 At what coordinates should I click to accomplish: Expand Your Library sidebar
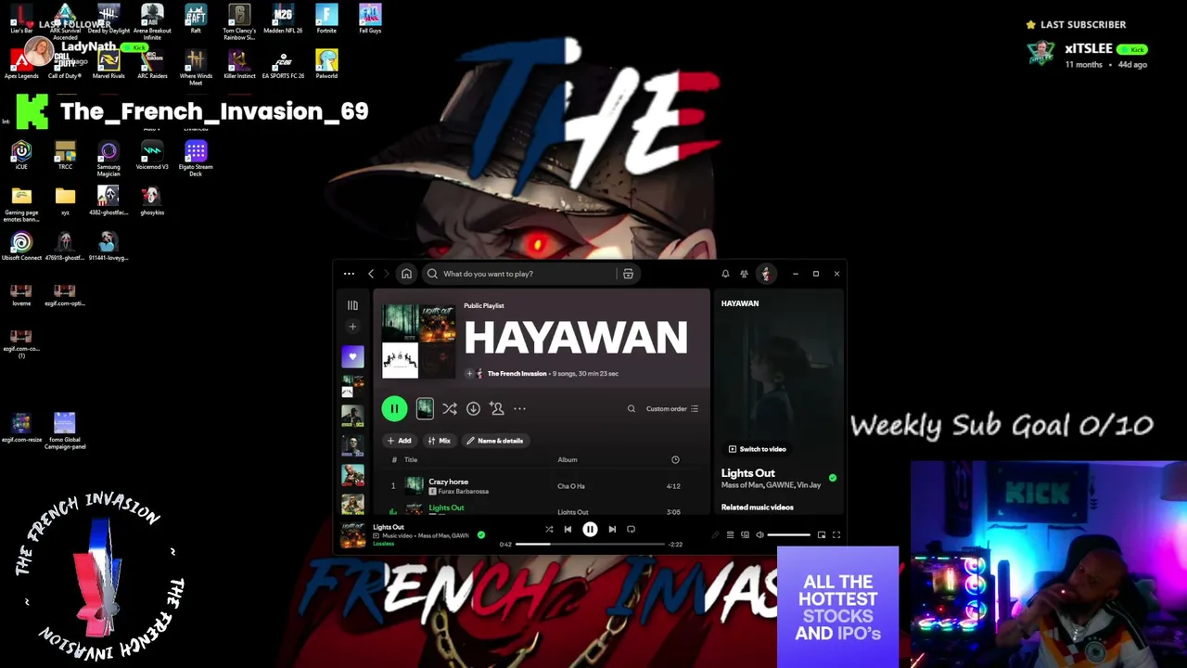tap(352, 305)
